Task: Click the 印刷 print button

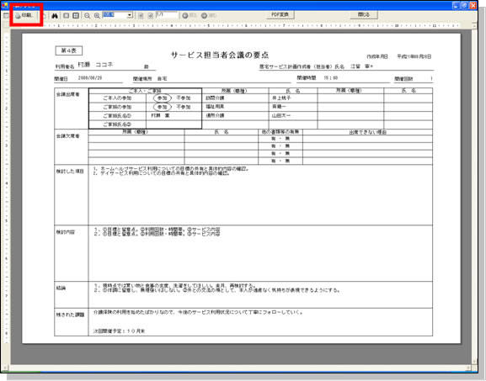Action: click(x=25, y=15)
